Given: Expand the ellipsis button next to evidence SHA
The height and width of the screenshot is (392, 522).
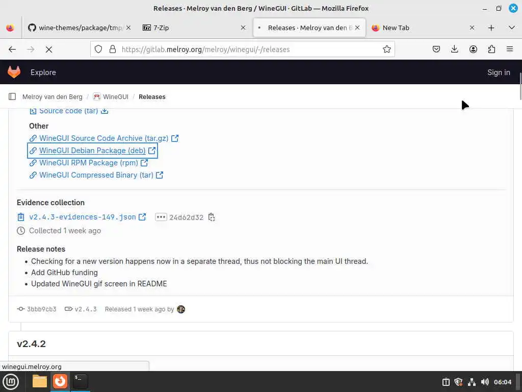Looking at the screenshot, I should click(x=161, y=217).
